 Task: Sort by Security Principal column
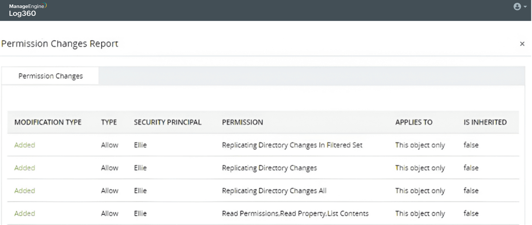(x=167, y=122)
